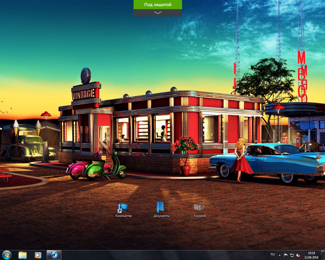Click the network connection tray icon
Image resolution: width=325 pixels, height=260 pixels.
coord(292,255)
